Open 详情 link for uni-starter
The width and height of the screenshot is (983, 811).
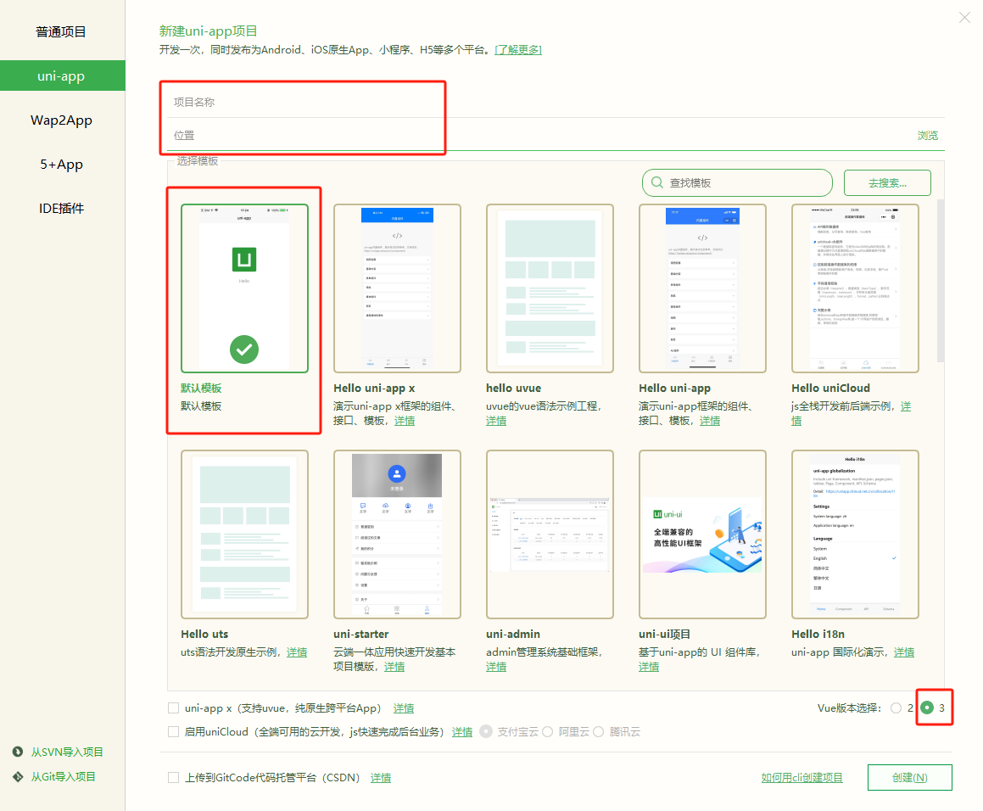click(394, 667)
